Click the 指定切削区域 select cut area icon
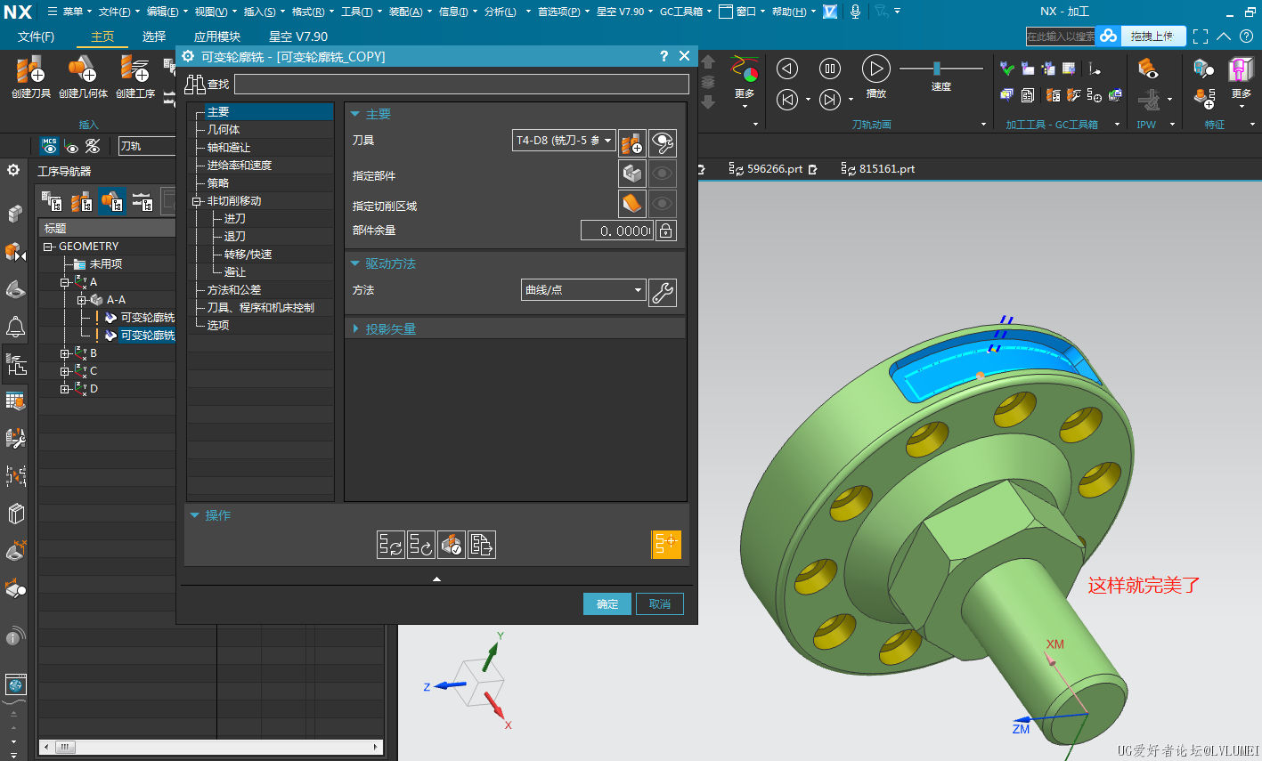Viewport: 1262px width, 761px height. 631,204
